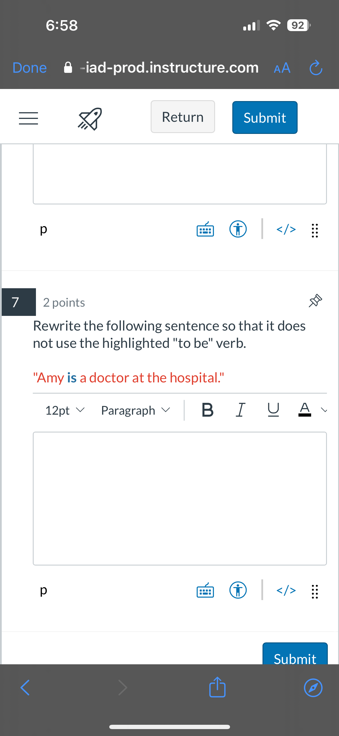Toggle bold formatting
The height and width of the screenshot is (736, 339).
pyautogui.click(x=208, y=410)
